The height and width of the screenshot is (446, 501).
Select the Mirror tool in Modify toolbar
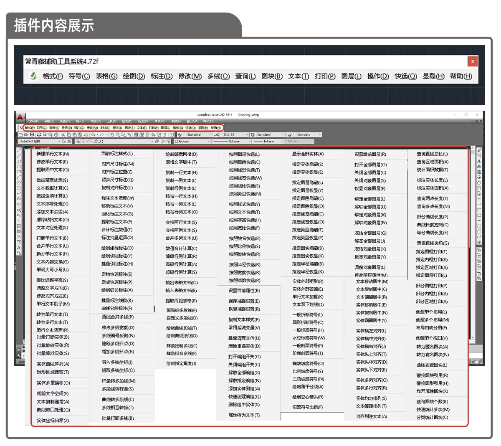pyautogui.click(x=479, y=161)
